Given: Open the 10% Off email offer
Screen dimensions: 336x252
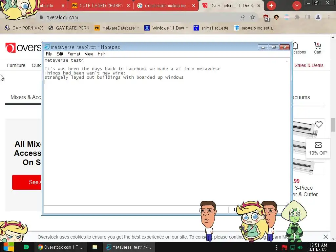Looking at the screenshot, I should point(318,149).
